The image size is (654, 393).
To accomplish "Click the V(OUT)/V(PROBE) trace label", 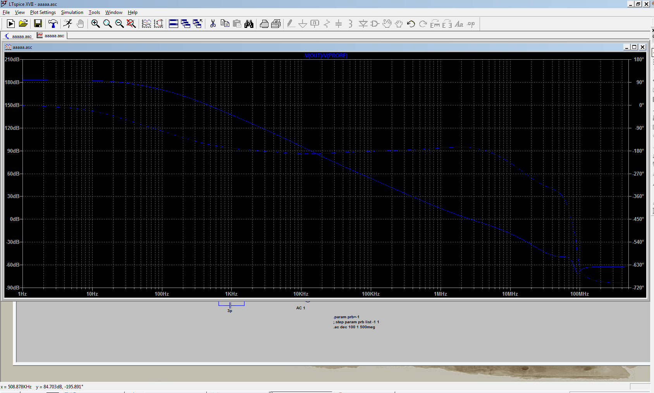I will tap(326, 55).
